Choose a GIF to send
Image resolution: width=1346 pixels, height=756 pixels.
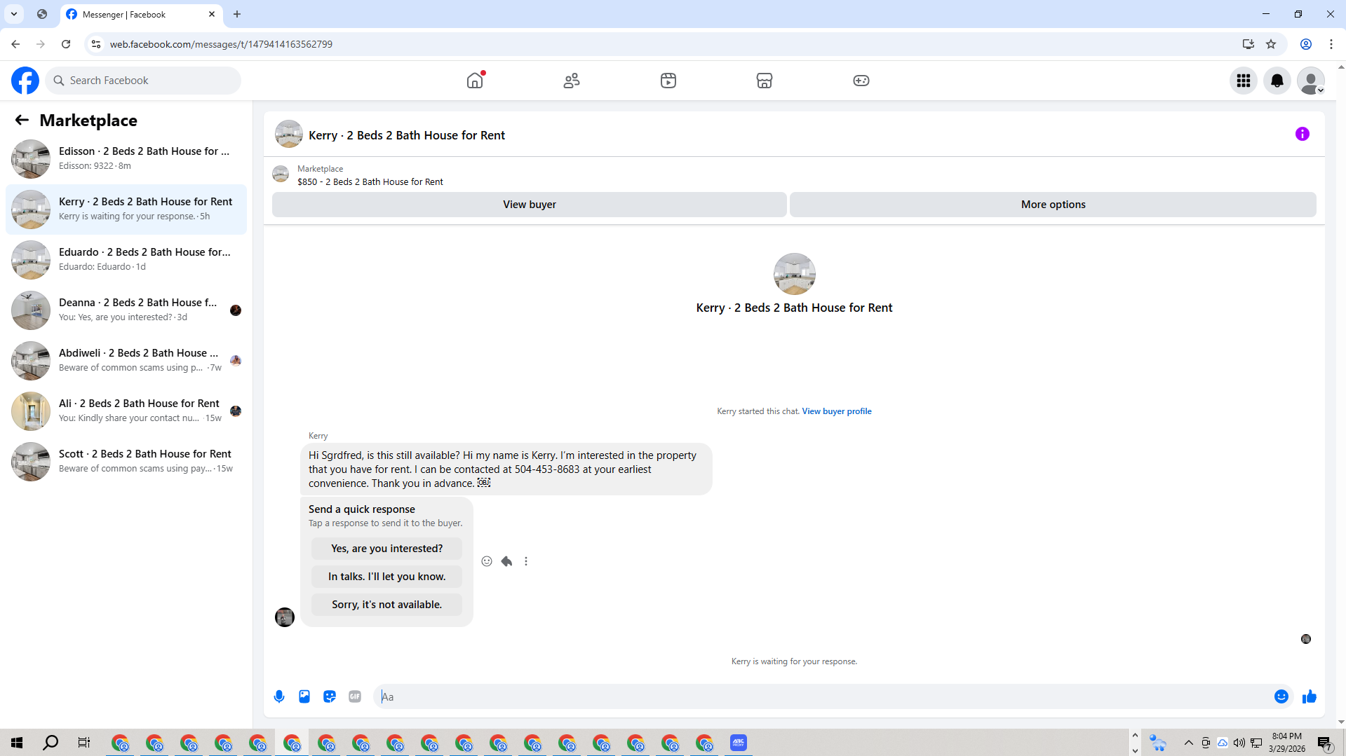tap(355, 696)
